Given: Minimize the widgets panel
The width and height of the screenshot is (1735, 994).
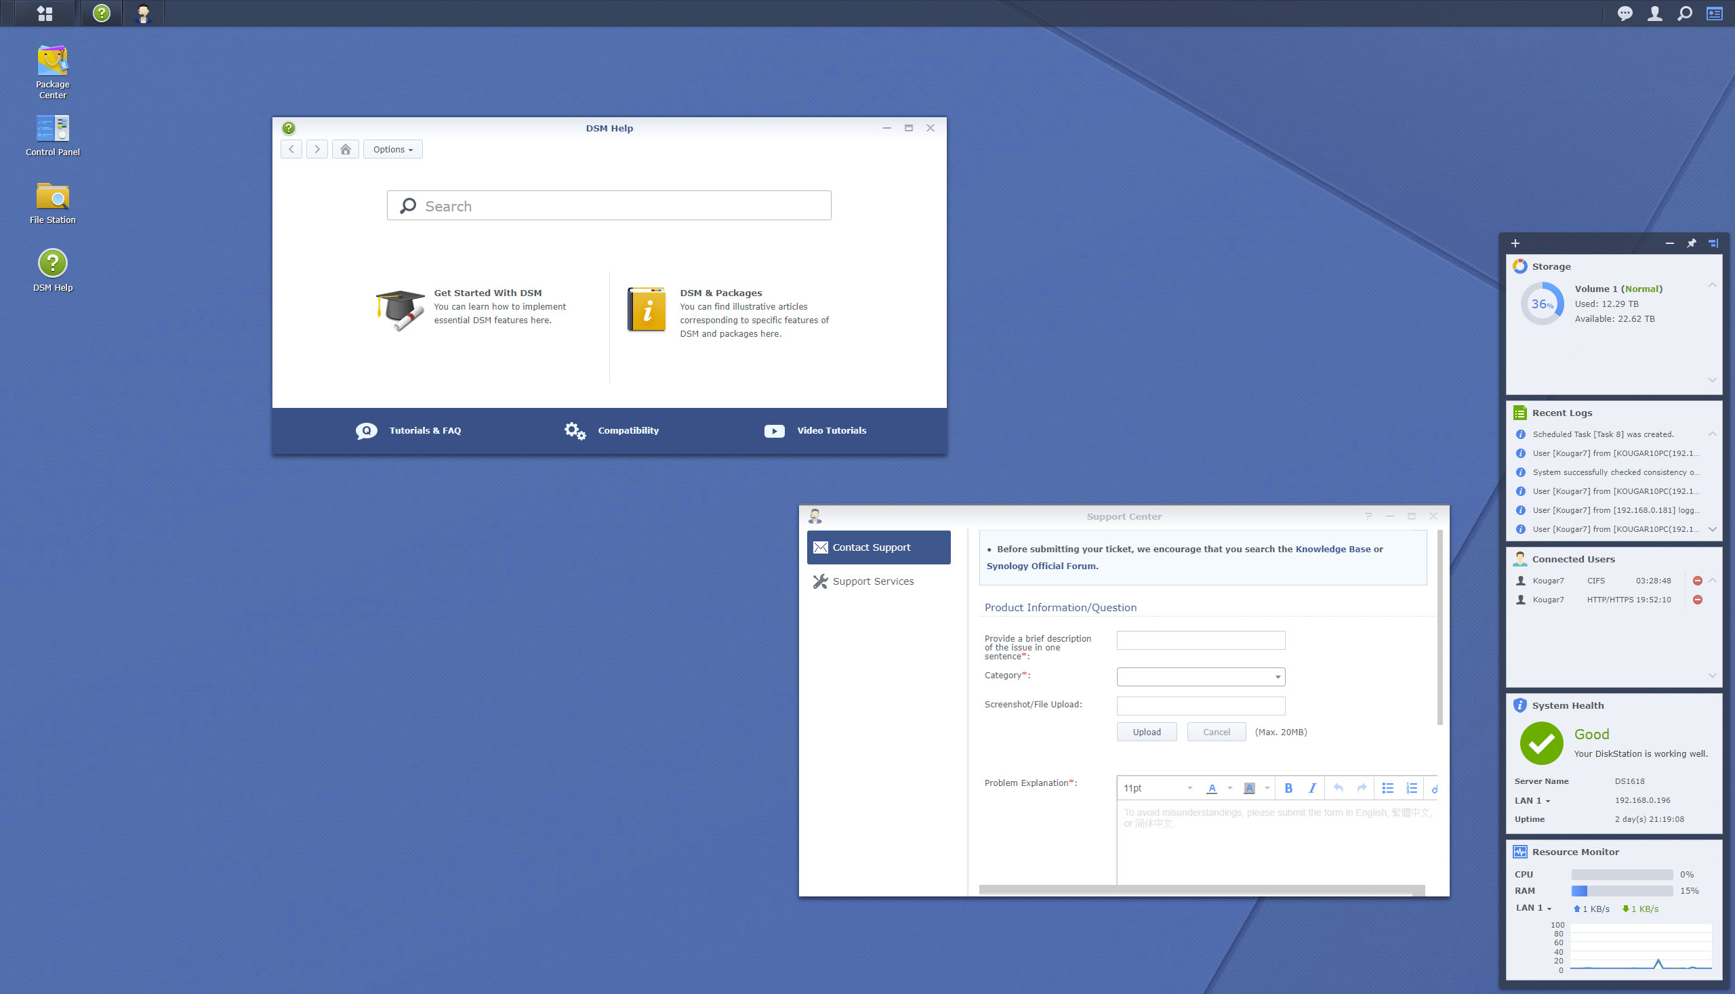Looking at the screenshot, I should [x=1669, y=243].
